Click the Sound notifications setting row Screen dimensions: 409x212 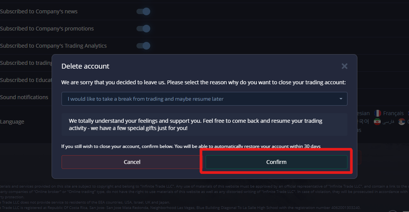(x=26, y=97)
